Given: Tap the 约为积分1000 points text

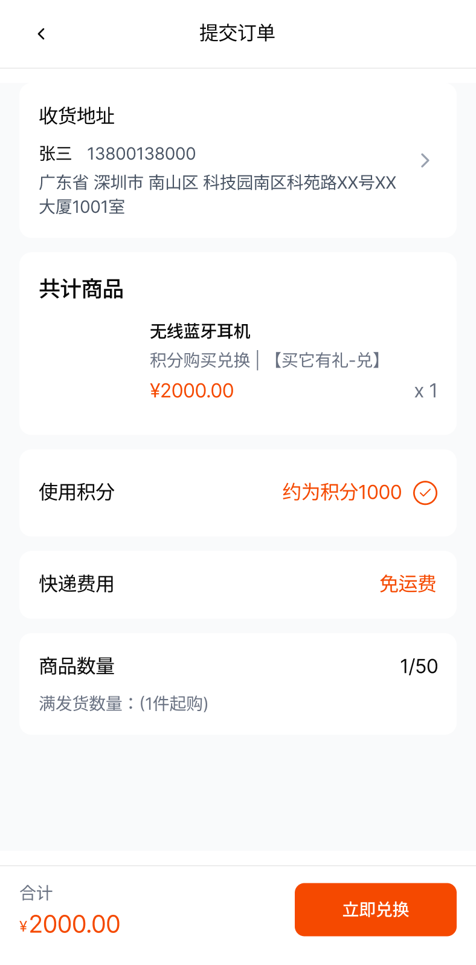Looking at the screenshot, I should click(x=342, y=492).
